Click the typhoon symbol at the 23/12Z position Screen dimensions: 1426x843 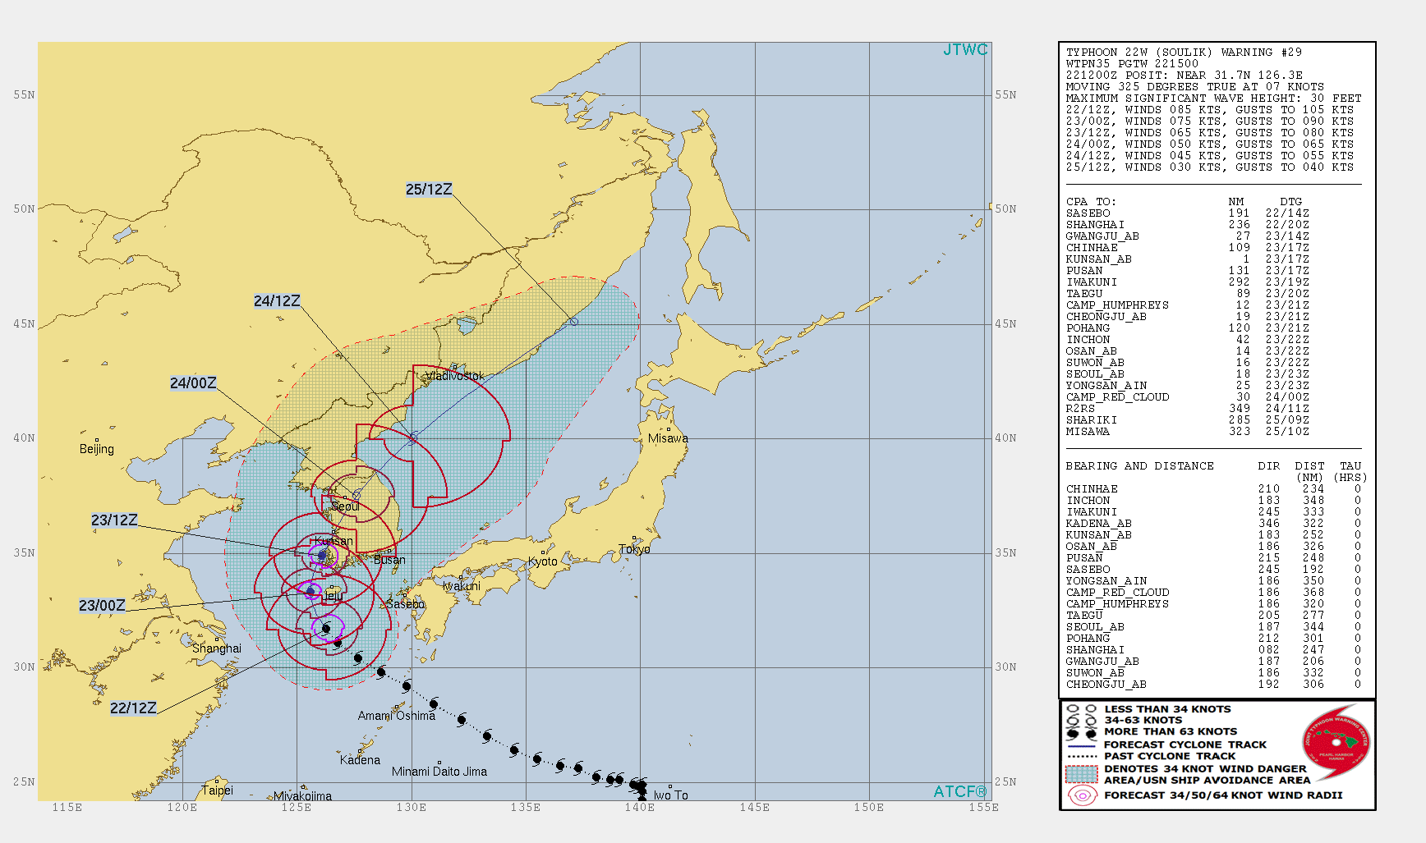(x=322, y=557)
